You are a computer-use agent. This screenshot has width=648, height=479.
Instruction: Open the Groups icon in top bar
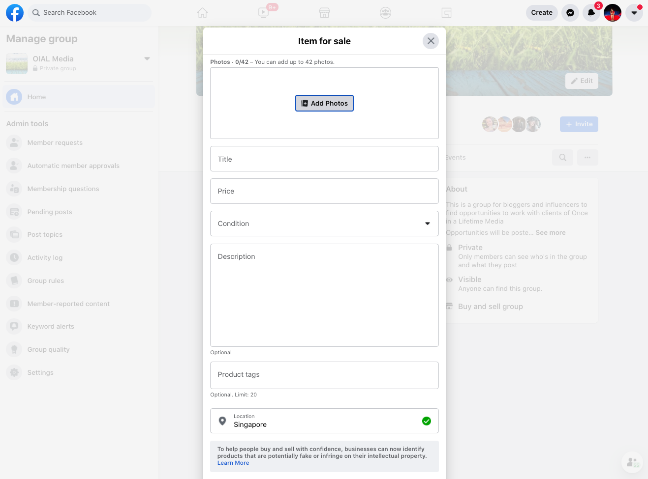click(386, 13)
